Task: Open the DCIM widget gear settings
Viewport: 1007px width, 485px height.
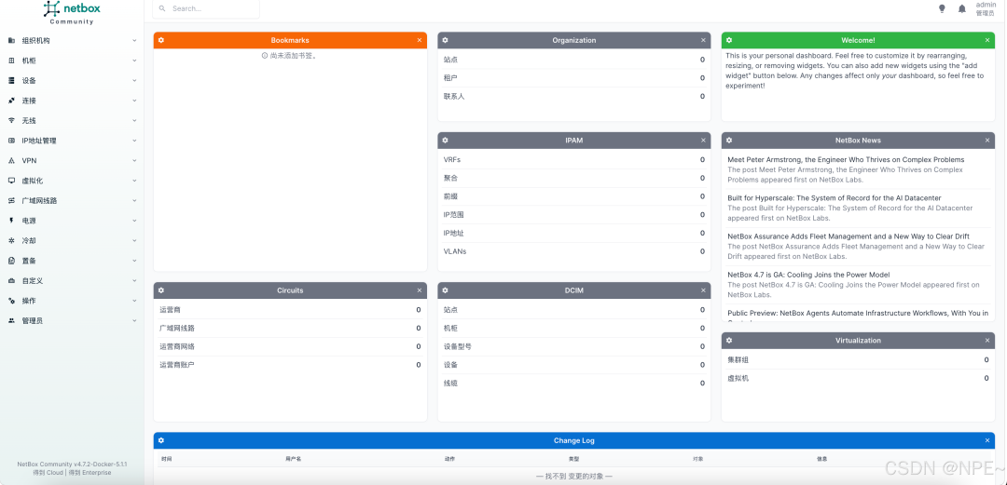Action: (445, 290)
